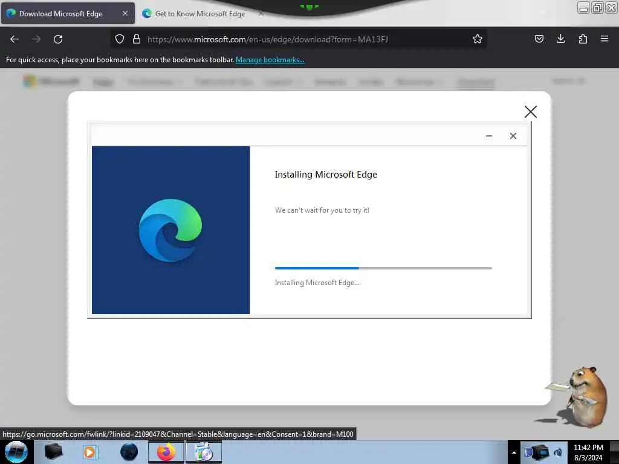Switch to the Get to Know Microsoft Edge tab

pyautogui.click(x=199, y=14)
